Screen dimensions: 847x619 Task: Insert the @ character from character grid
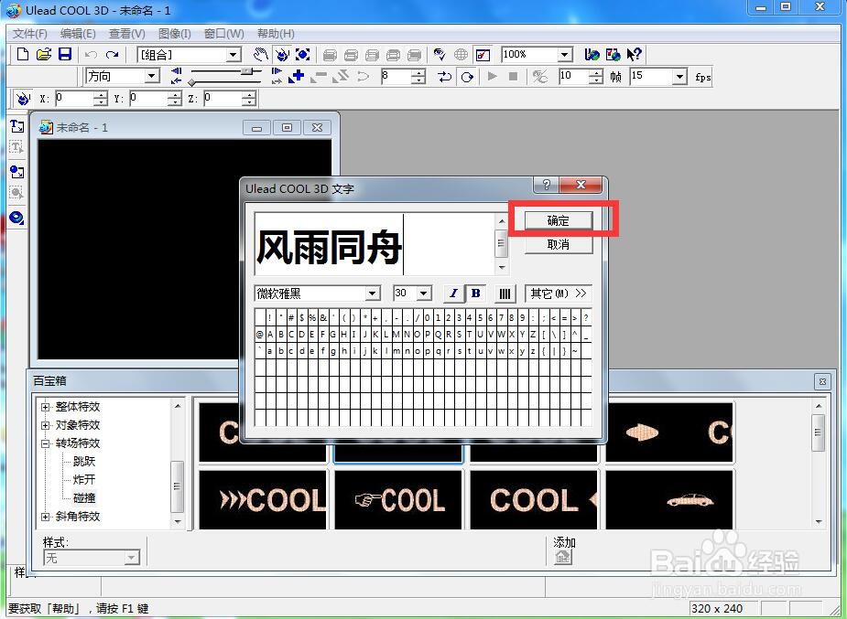click(259, 335)
